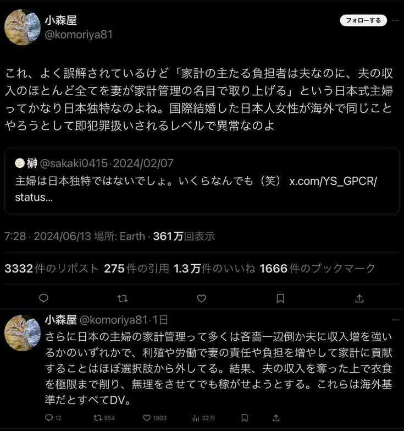
Task: Open the @komoriya81 handle link in header
Action: pyautogui.click(x=79, y=35)
